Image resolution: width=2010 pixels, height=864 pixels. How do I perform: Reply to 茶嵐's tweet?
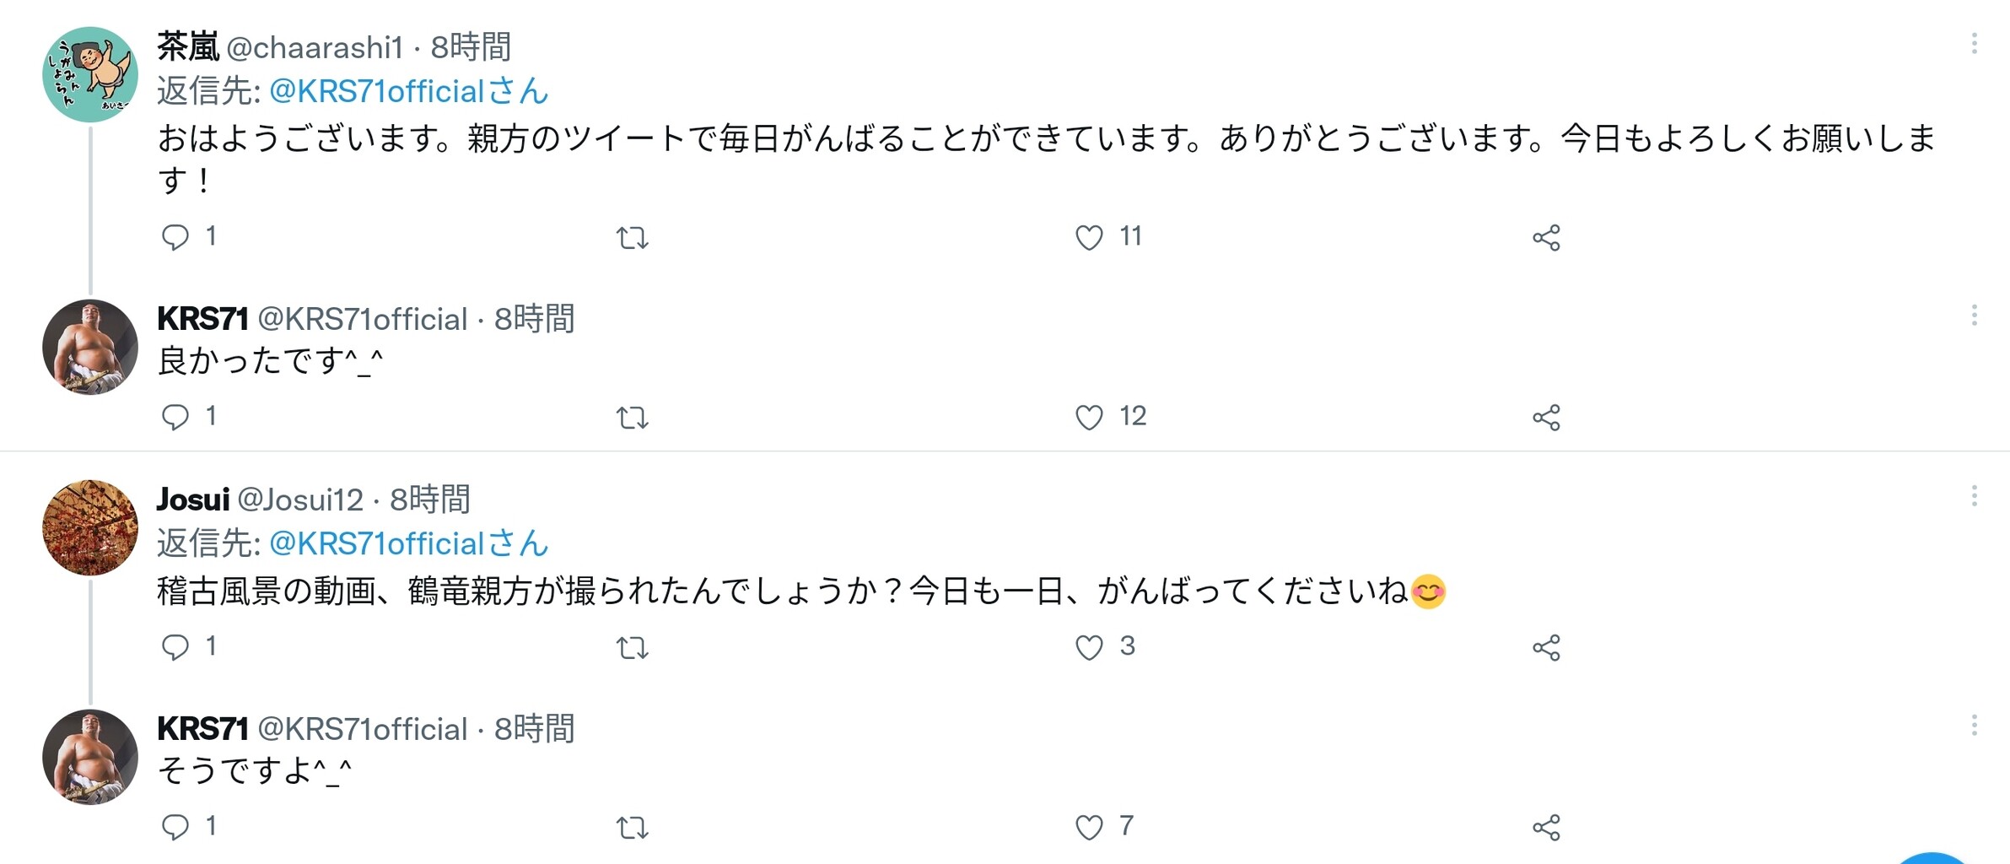tap(175, 237)
